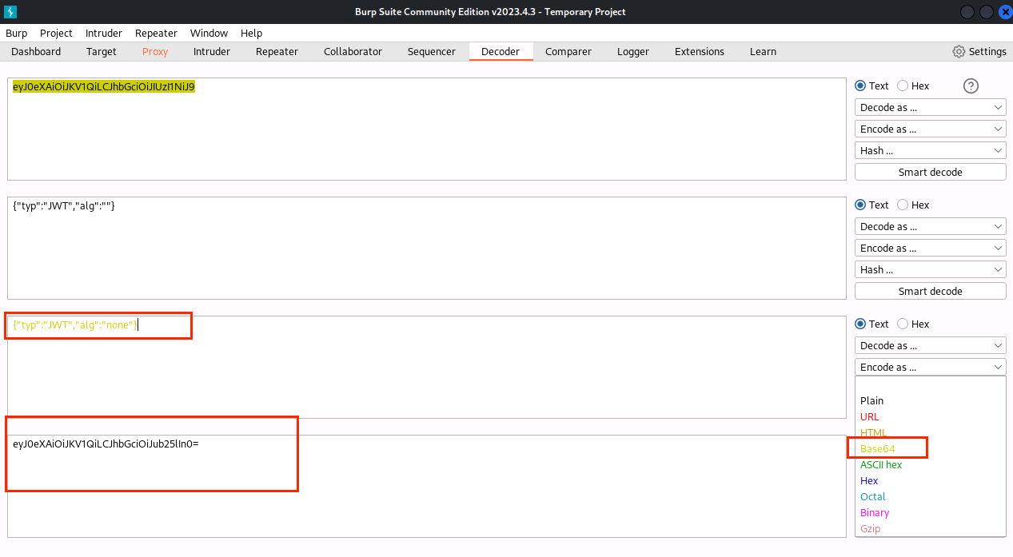Collapse the open 'Encode as ...' dropdown of "alg":"none" row

pos(931,367)
